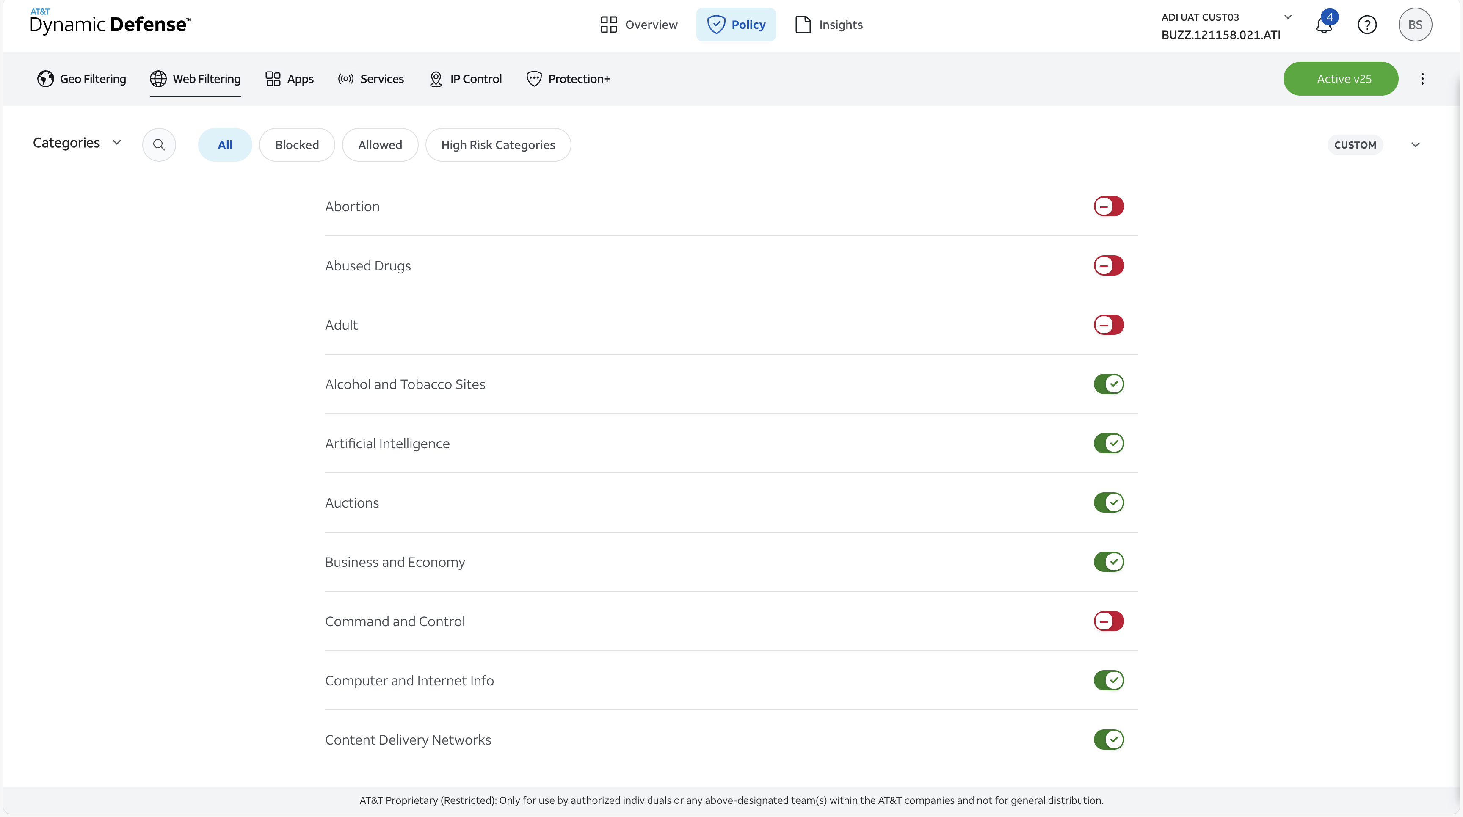Toggle Business and Economy switch
1463x817 pixels.
coord(1109,561)
